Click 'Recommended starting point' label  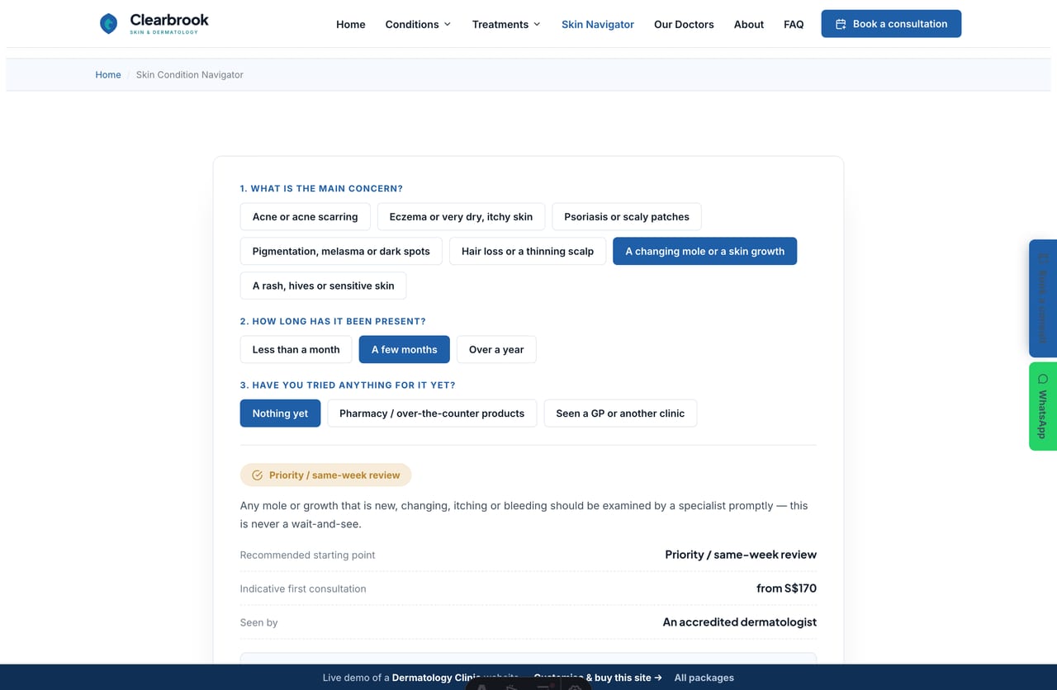coord(307,555)
